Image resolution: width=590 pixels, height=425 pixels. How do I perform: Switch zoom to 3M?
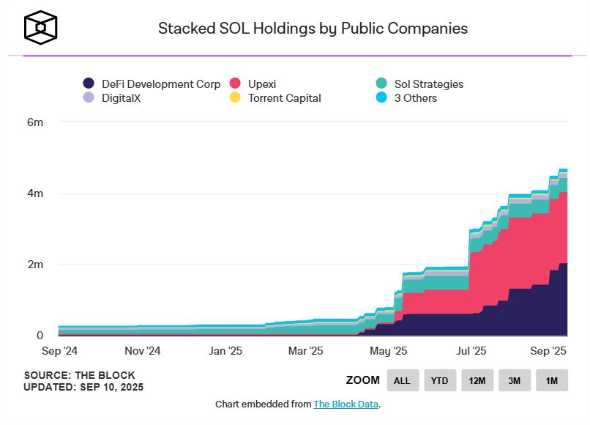(x=515, y=380)
